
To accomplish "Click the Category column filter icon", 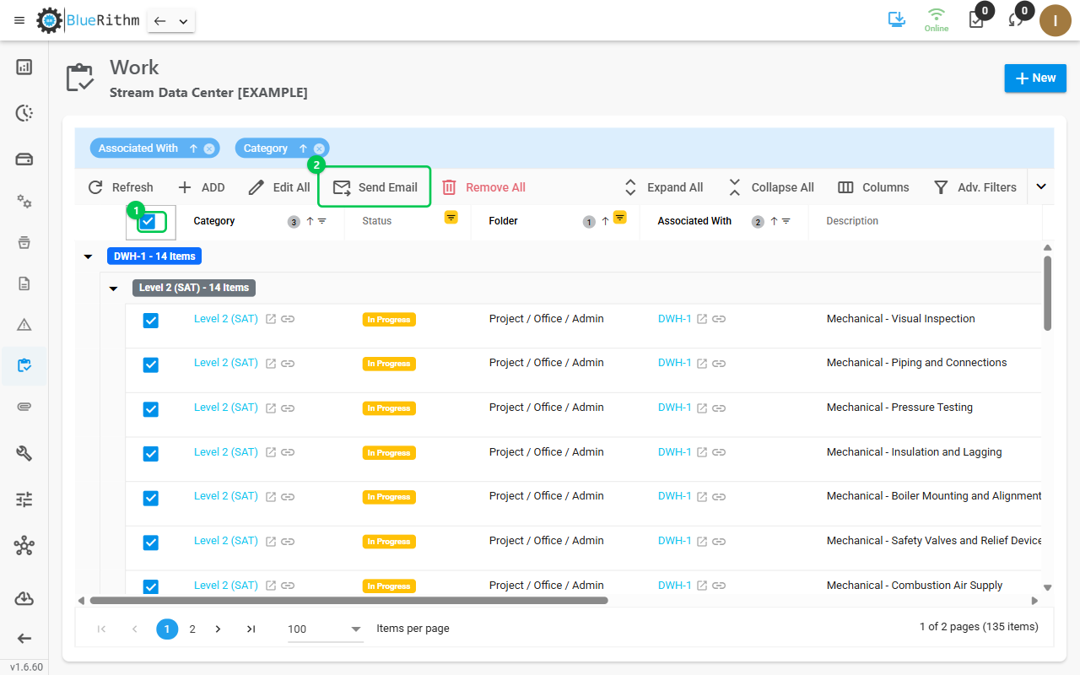I will [322, 221].
